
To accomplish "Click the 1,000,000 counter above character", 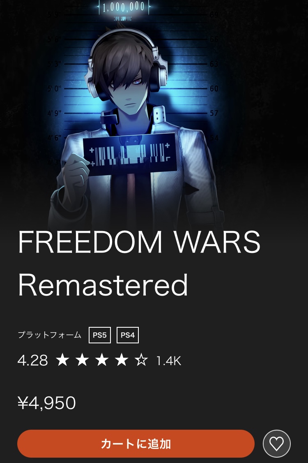I will click(124, 7).
